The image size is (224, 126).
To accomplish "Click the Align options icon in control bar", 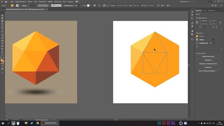I will click(x=99, y=6).
